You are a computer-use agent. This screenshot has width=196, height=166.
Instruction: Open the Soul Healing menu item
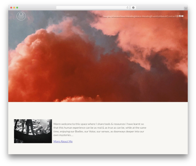pyautogui.click(x=127, y=16)
